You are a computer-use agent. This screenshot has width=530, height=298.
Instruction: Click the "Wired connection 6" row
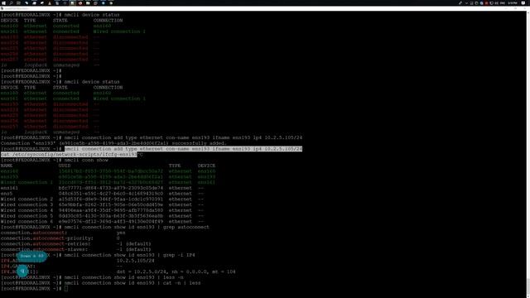point(102,222)
